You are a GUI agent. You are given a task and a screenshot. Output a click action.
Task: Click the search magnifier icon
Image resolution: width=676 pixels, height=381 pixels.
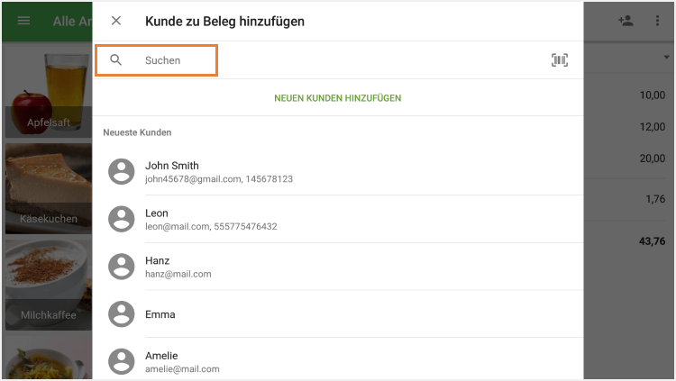[x=116, y=60]
